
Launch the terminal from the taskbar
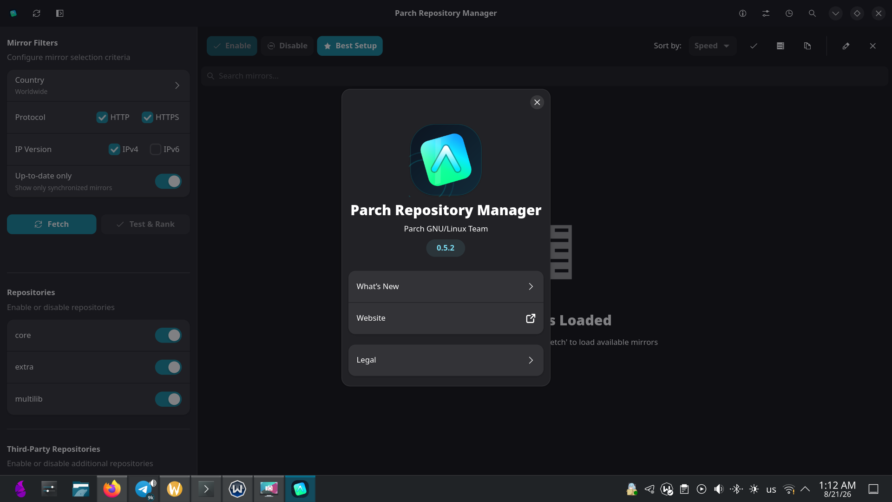point(206,489)
